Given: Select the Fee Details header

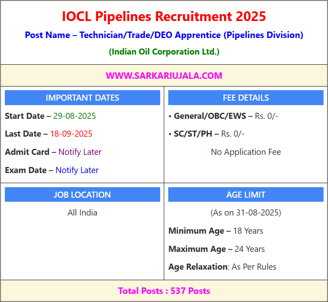Looking at the screenshot, I should click(245, 98).
